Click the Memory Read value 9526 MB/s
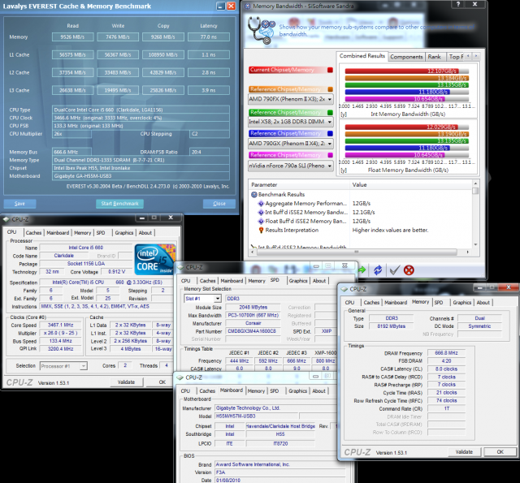 pos(72,37)
